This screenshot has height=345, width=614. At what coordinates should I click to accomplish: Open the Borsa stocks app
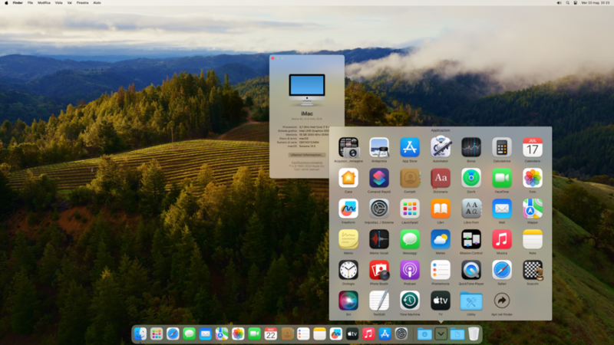click(x=471, y=147)
